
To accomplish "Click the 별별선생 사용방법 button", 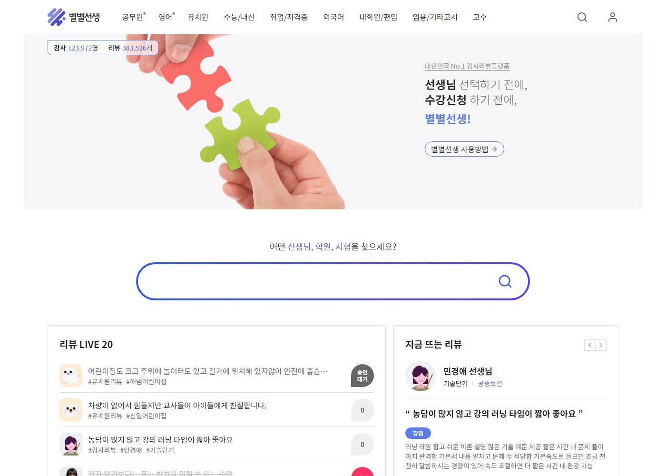I will pos(464,149).
